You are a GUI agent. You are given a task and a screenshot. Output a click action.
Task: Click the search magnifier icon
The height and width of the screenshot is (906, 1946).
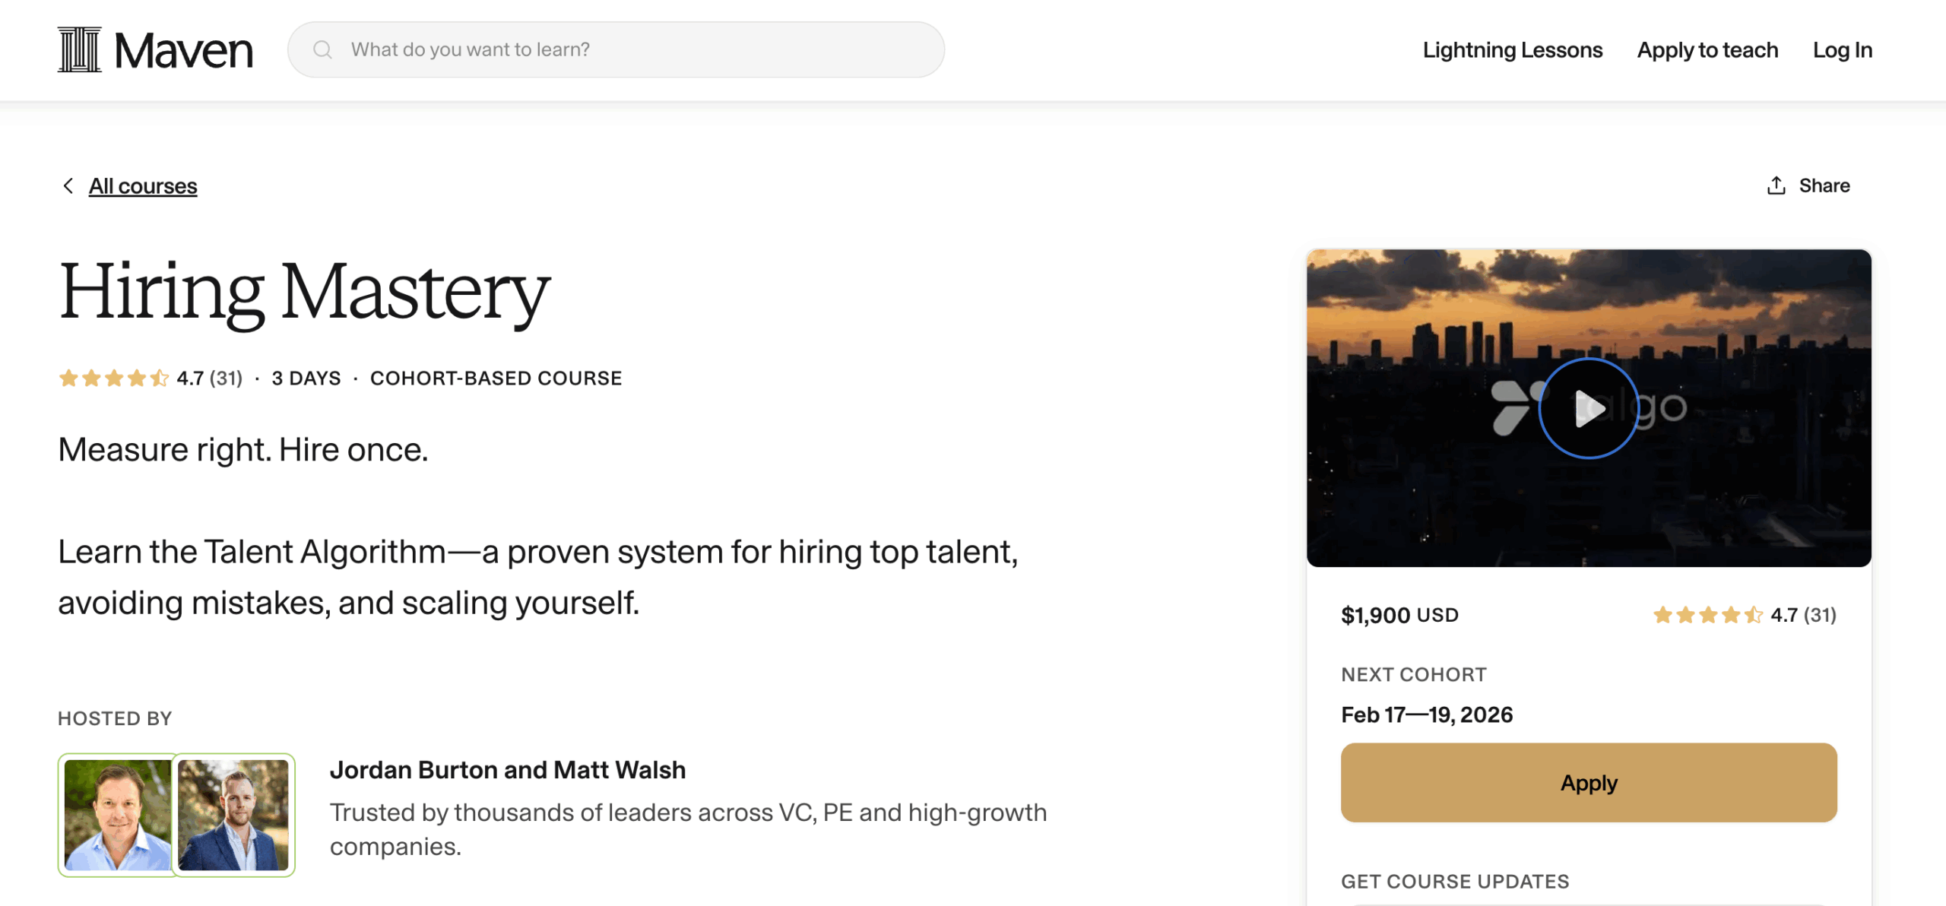(x=322, y=50)
